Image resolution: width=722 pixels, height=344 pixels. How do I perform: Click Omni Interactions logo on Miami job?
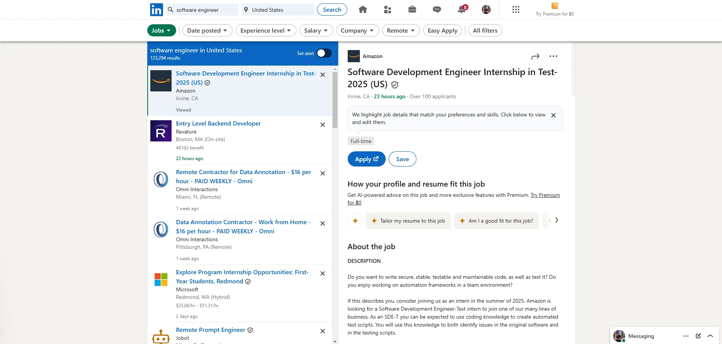pos(161,179)
